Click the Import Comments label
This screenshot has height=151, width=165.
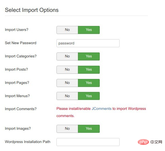[21, 109]
